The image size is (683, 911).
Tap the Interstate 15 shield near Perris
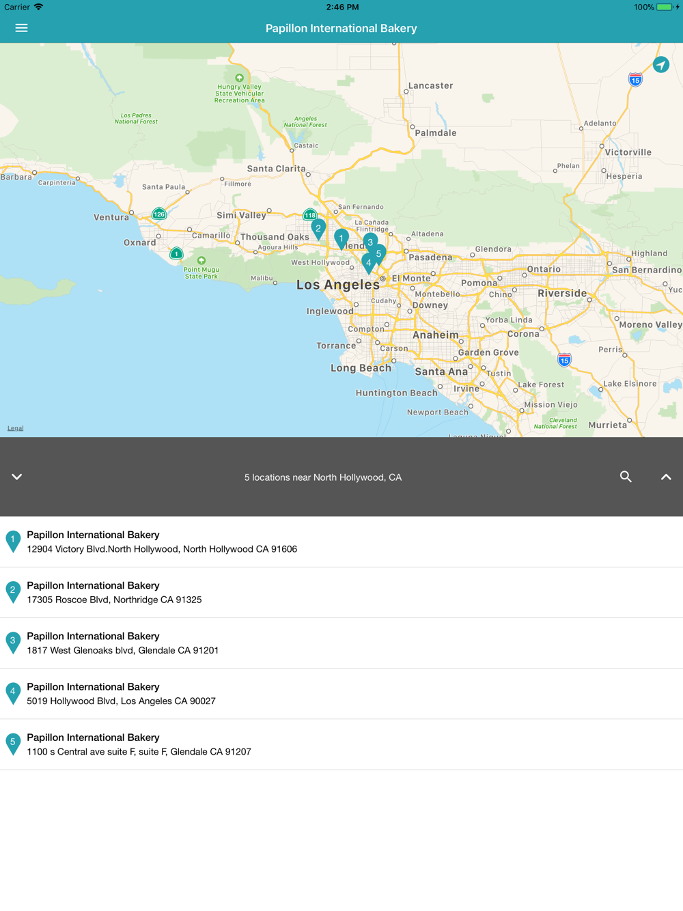(564, 360)
